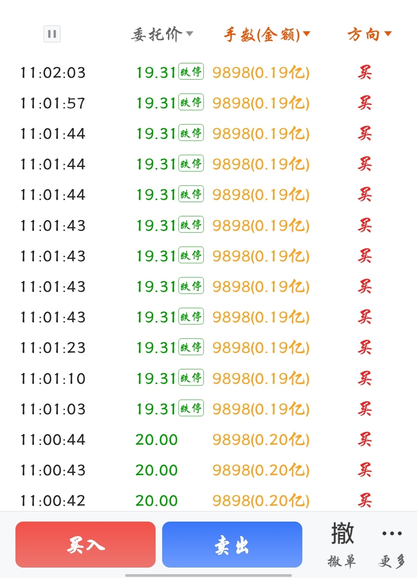Tap the blue 卖出 sell button
This screenshot has height=578, width=417.
[x=232, y=544]
